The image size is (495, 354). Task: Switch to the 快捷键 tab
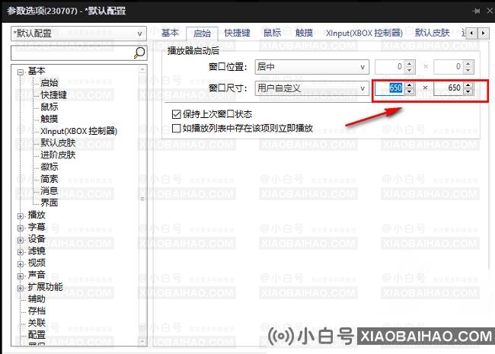coord(237,33)
